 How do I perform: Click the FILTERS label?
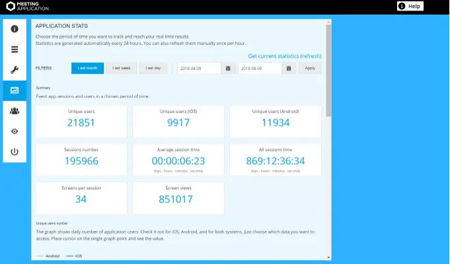pos(44,68)
